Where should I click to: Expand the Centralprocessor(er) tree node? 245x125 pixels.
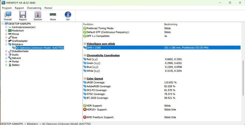pos(6,27)
